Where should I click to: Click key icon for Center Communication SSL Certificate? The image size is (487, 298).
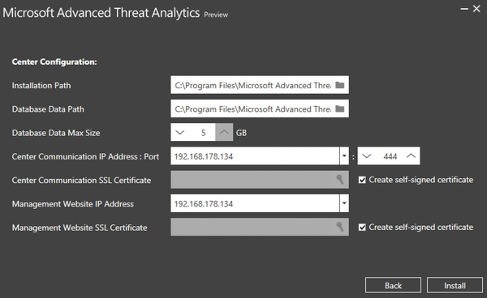tap(340, 180)
